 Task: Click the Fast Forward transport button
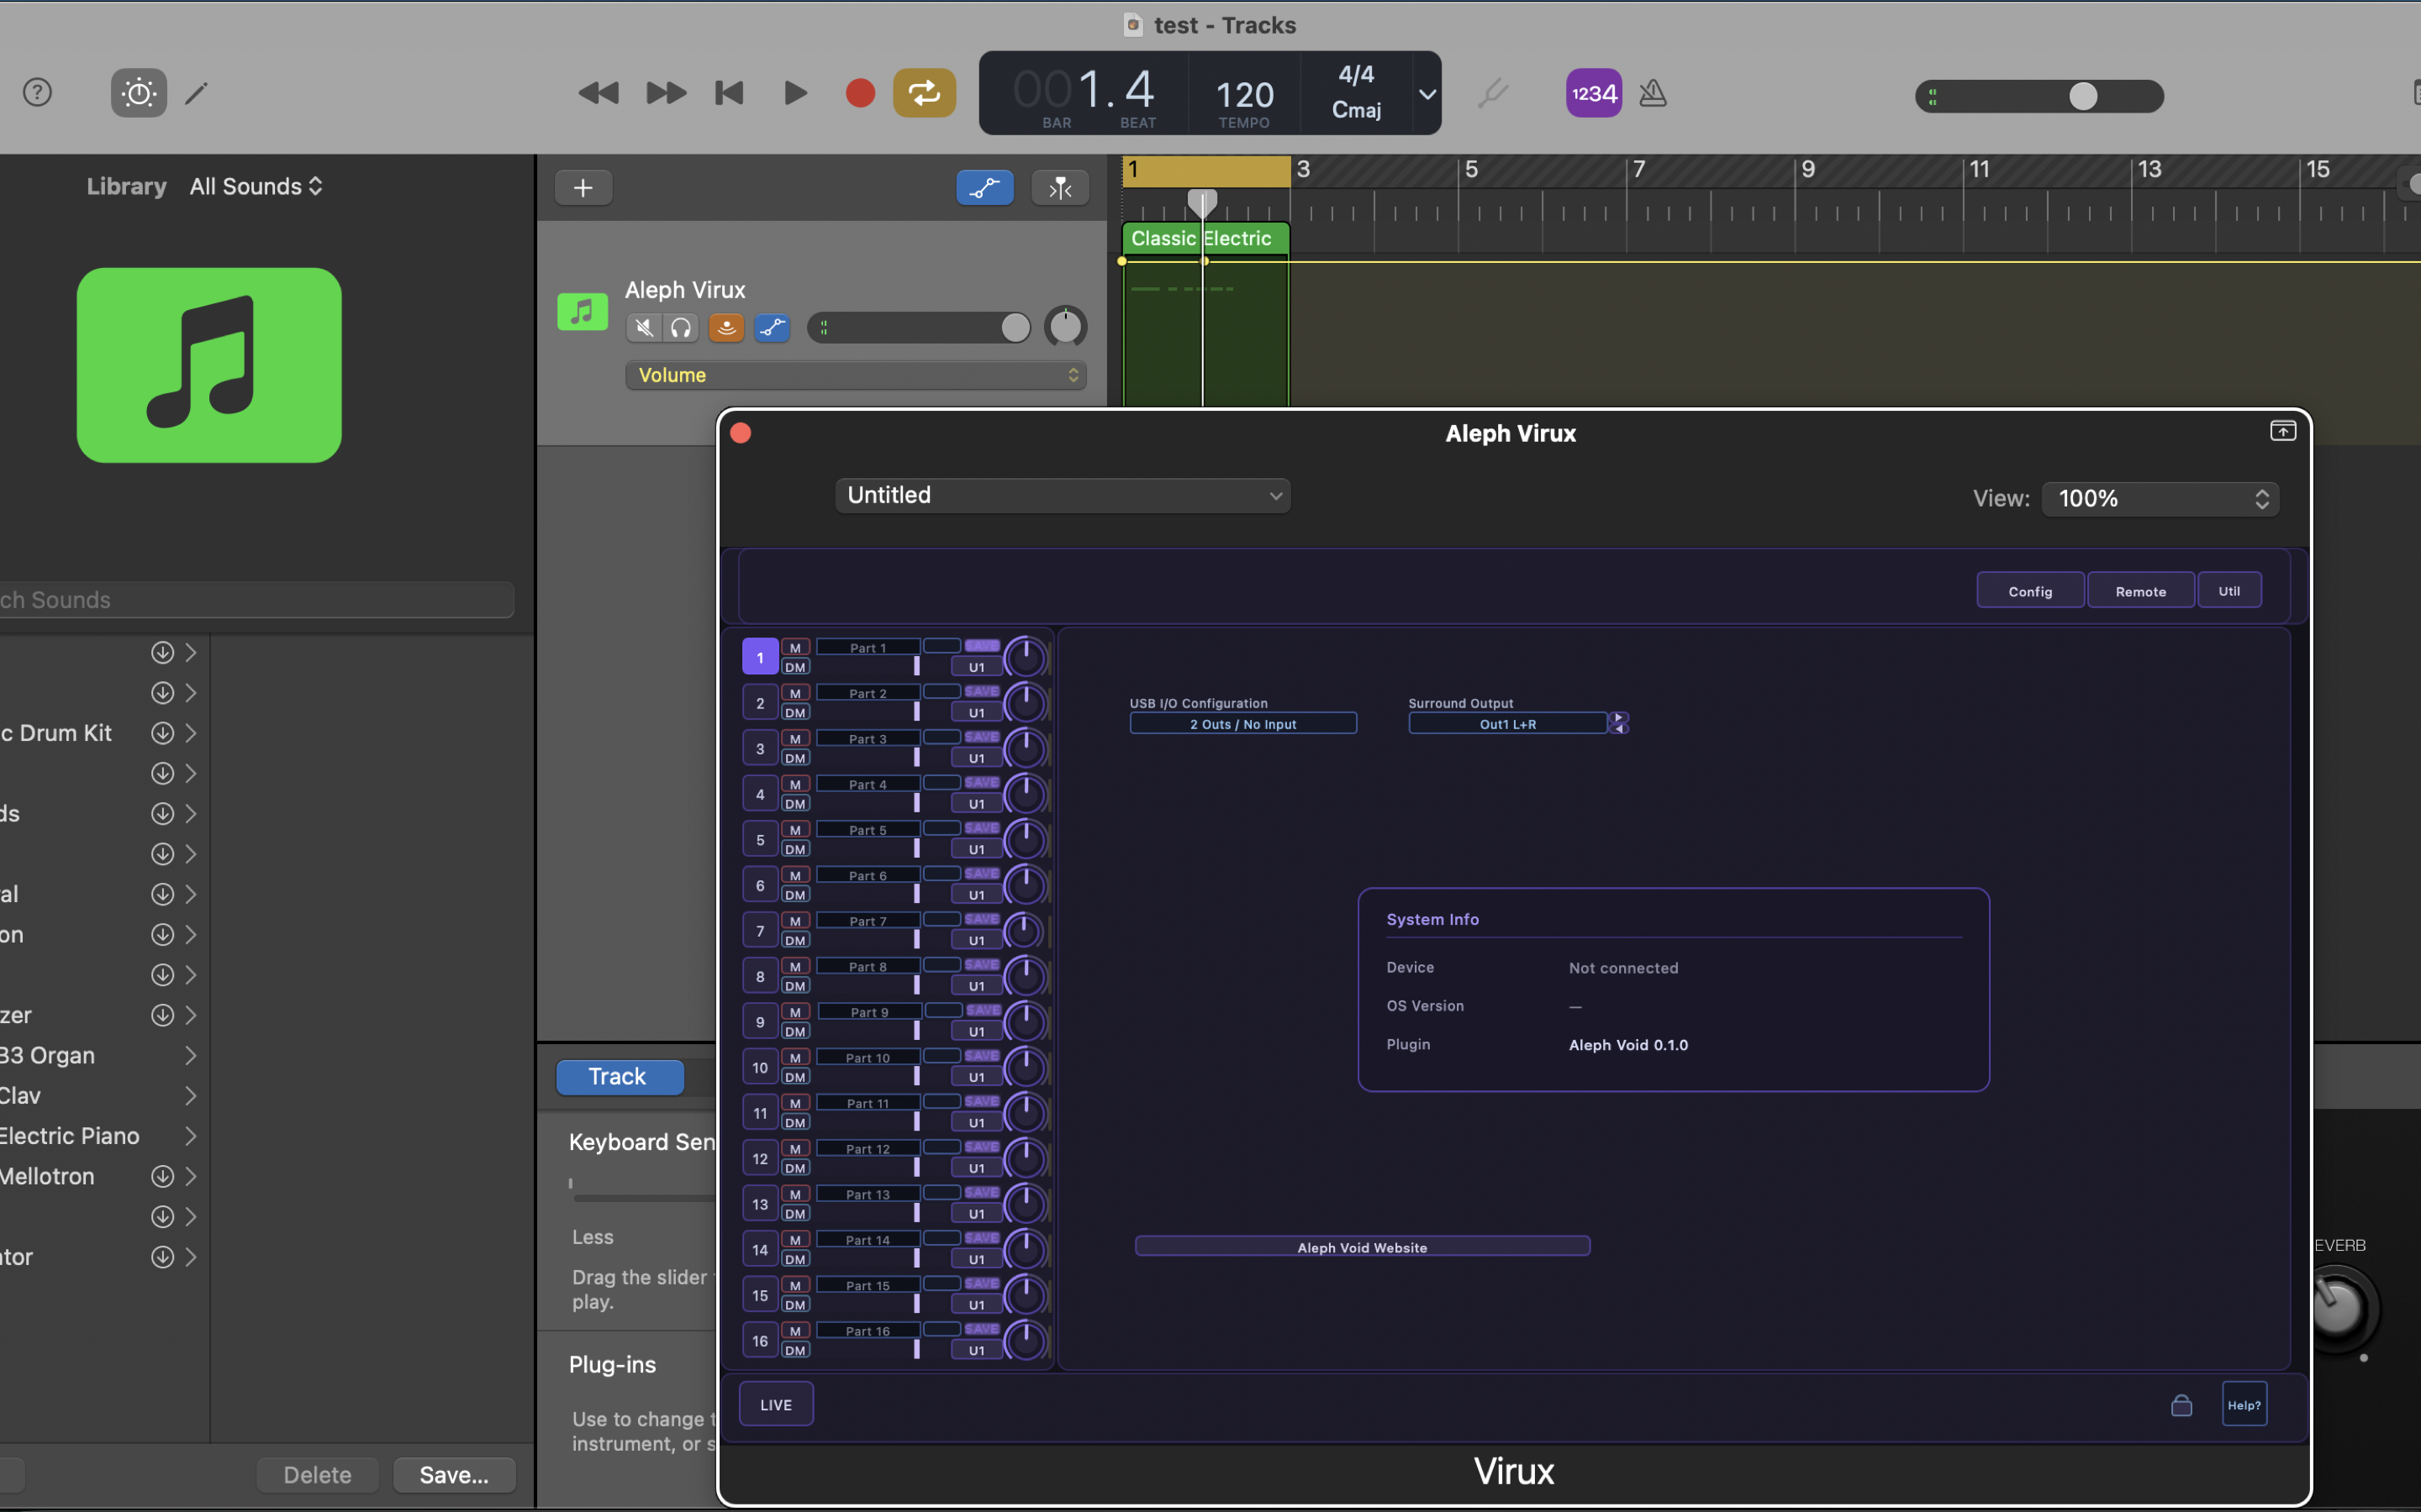click(667, 93)
